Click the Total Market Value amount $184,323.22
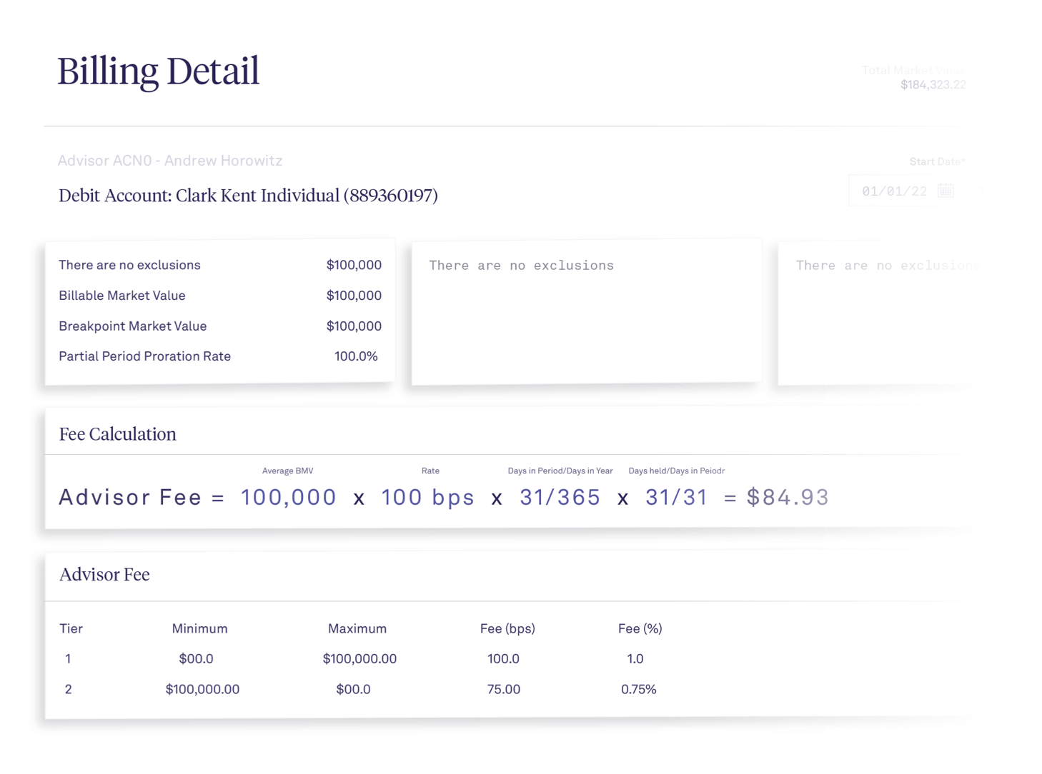 click(933, 85)
